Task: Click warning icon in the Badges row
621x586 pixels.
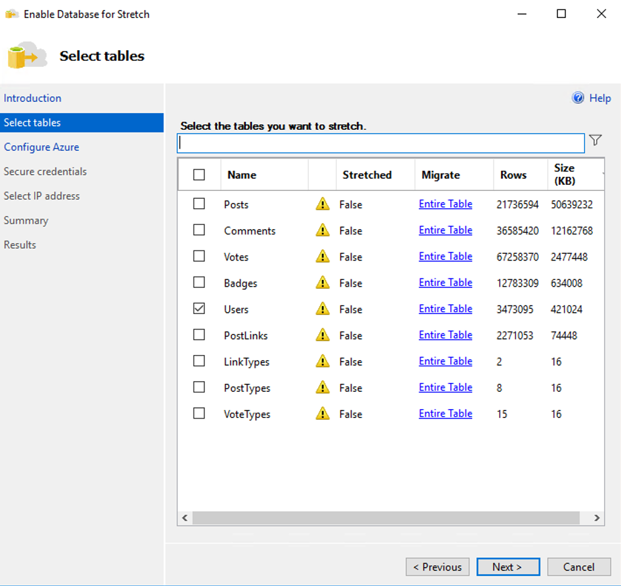Action: coord(322,283)
